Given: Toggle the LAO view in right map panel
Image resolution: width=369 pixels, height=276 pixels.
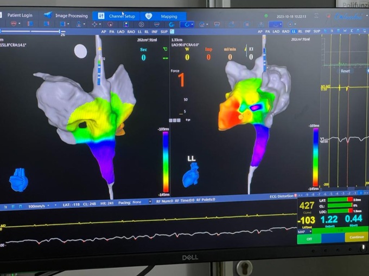Looking at the screenshot, I should [x=276, y=31].
